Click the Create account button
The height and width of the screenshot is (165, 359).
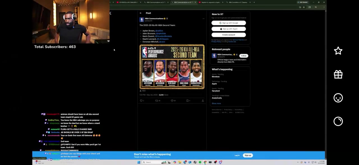pos(229,35)
